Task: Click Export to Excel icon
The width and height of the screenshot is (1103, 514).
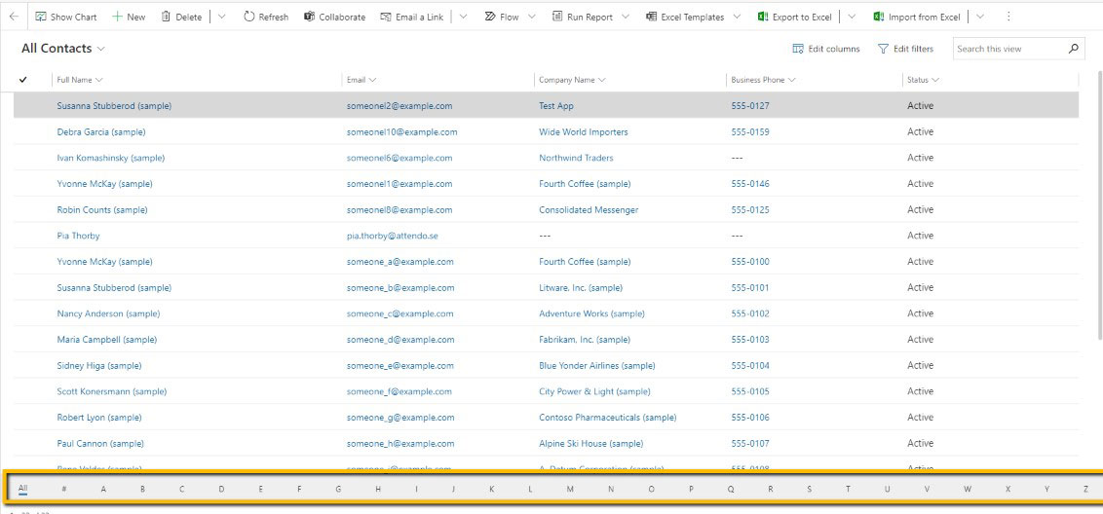Action: pyautogui.click(x=763, y=17)
